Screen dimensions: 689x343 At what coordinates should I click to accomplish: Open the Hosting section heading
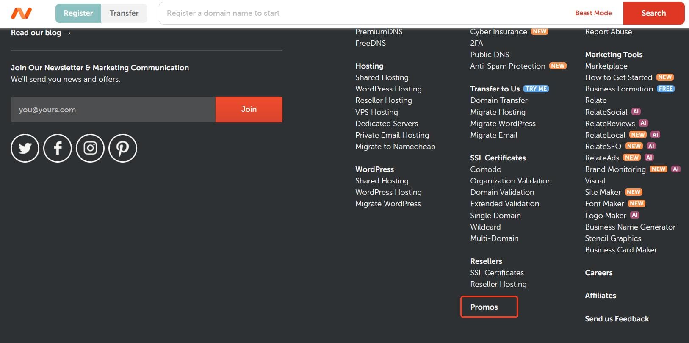(369, 66)
